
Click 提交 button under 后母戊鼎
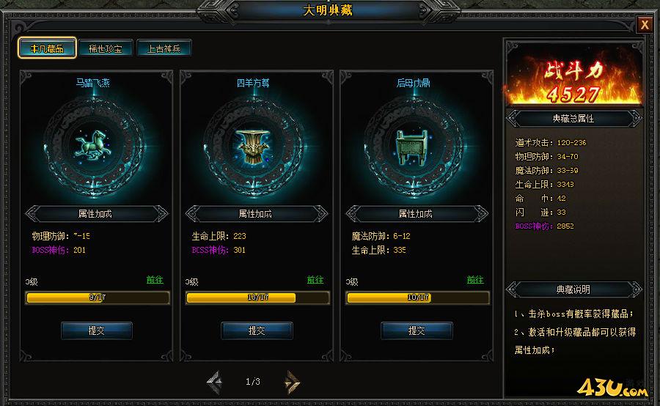417,331
